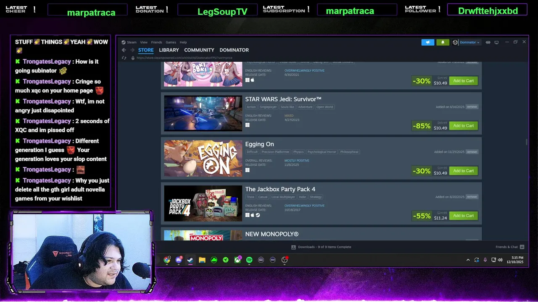
Task: Open File Explorer from the taskbar
Action: pyautogui.click(x=202, y=260)
